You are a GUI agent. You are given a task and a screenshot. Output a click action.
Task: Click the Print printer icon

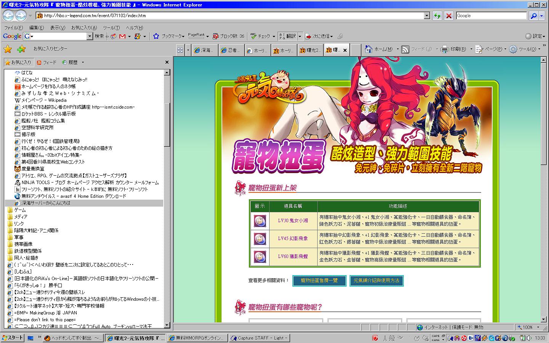(444, 49)
